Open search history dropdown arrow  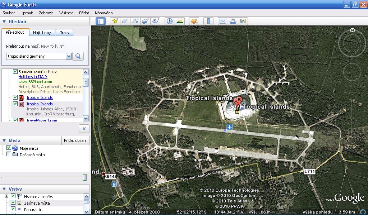[x=69, y=56]
